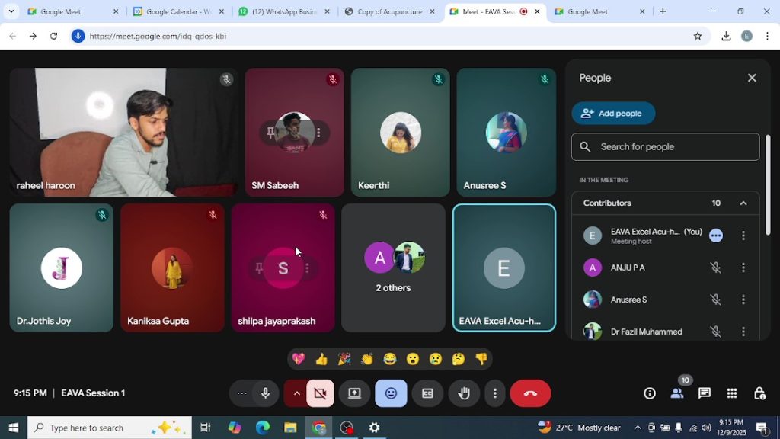This screenshot has height=439, width=780.
Task: Mute Dr Fazil Muhammed
Action: point(714,332)
